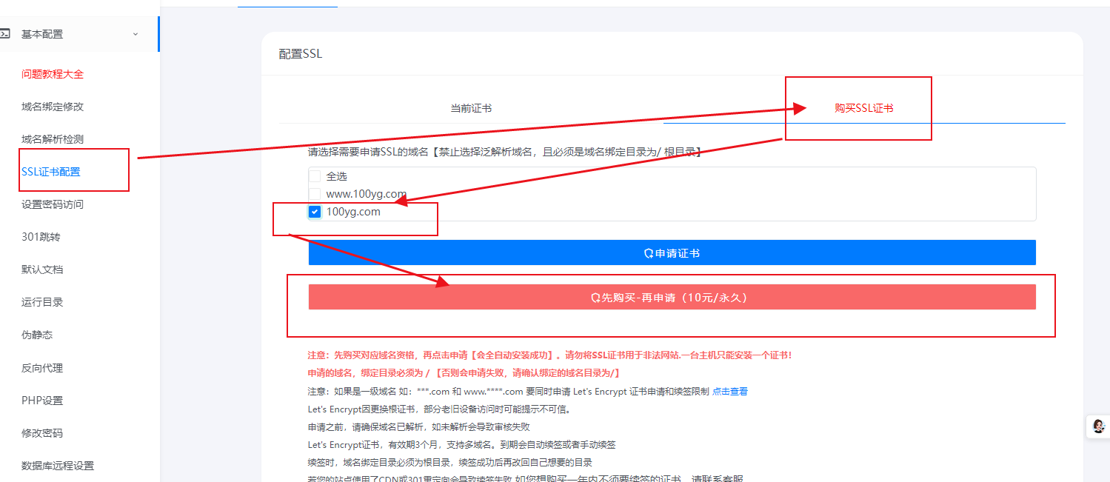The height and width of the screenshot is (482, 1110).
Task: Click the red 注意：先购买对应域名资格 warning line
Action: (549, 355)
